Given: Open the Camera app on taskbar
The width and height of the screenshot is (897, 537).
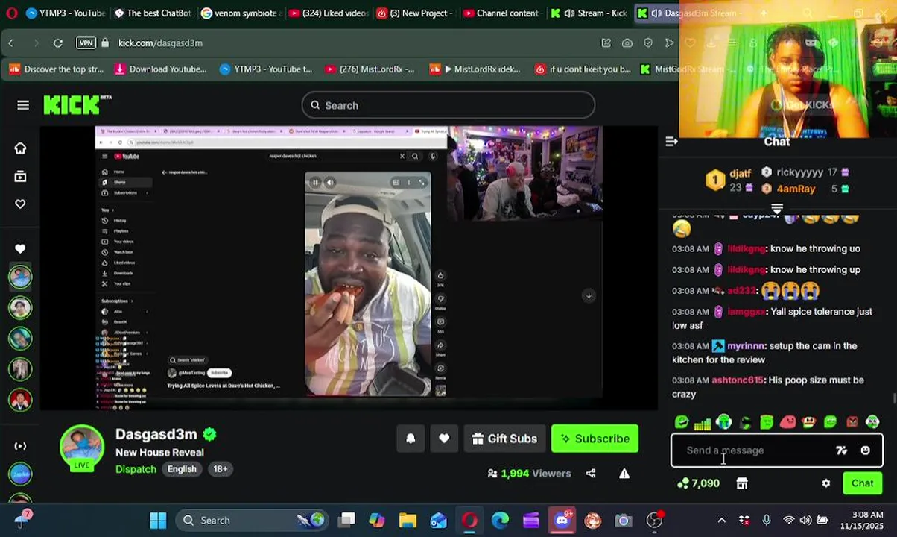Looking at the screenshot, I should 624,520.
